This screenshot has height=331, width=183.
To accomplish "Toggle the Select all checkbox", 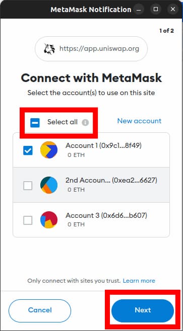I will coord(35,123).
